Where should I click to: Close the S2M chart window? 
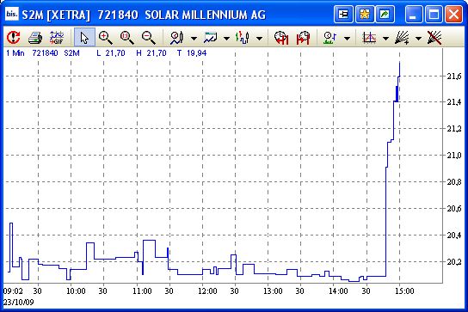pyautogui.click(x=453, y=14)
